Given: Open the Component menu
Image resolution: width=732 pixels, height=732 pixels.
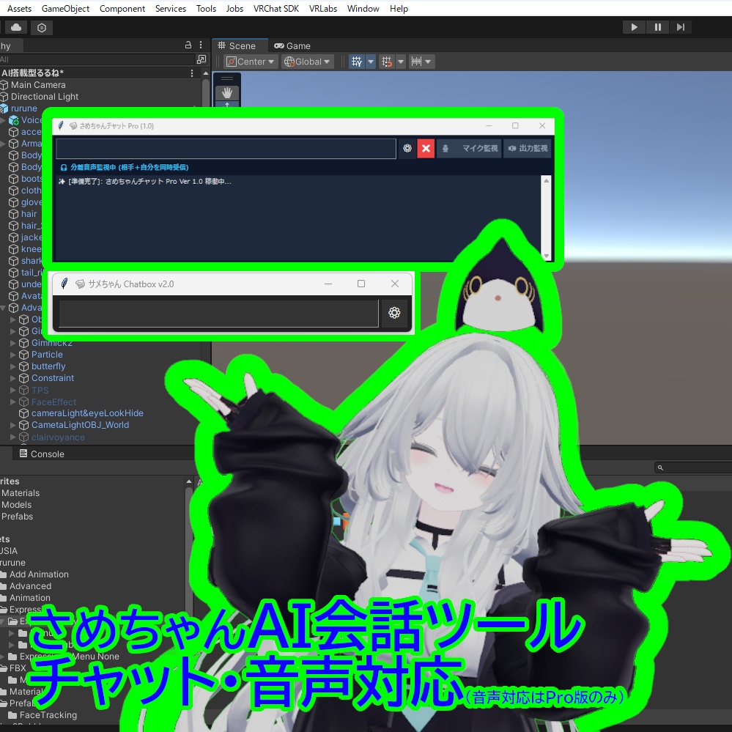Looking at the screenshot, I should [x=122, y=8].
